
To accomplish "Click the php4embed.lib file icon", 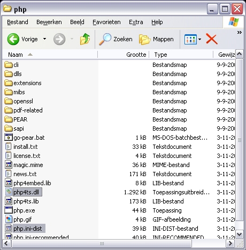I will pos(9,183).
